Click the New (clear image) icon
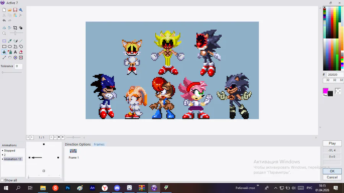The height and width of the screenshot is (193, 344). [x=4, y=10]
